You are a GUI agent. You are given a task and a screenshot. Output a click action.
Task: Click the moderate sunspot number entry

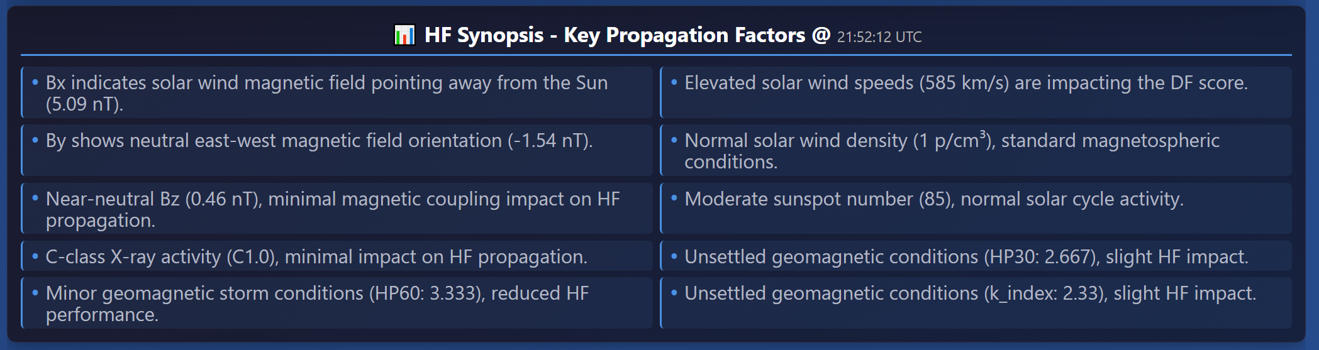(x=976, y=209)
